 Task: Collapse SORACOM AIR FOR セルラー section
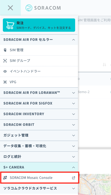(39, 40)
